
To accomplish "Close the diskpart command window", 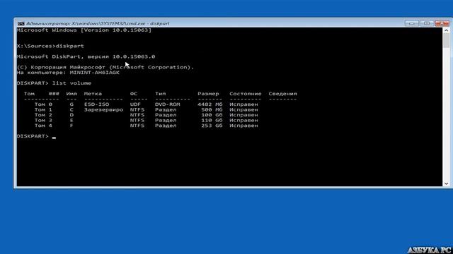I will tap(442, 23).
